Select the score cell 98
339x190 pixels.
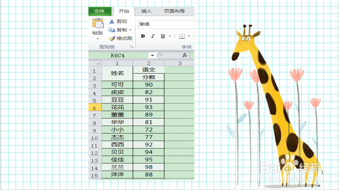(149, 167)
